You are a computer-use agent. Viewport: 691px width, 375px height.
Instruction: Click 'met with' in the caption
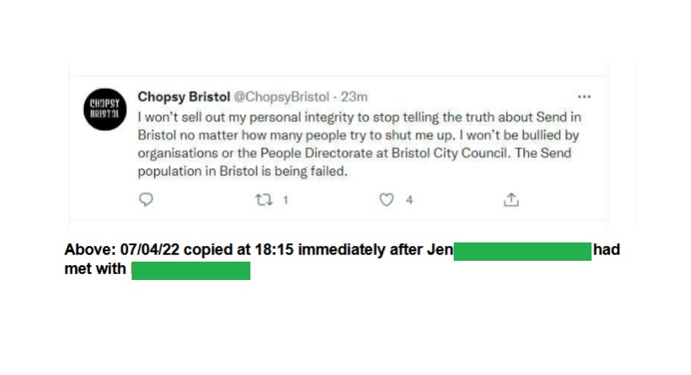coord(96,270)
